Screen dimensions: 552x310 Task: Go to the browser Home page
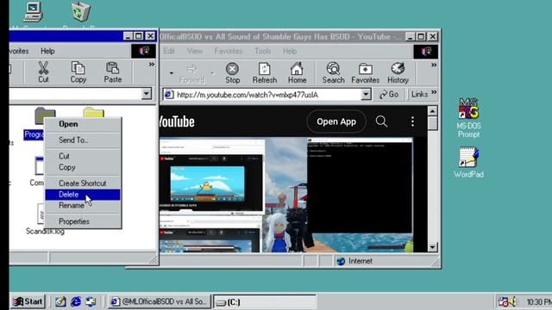[297, 72]
